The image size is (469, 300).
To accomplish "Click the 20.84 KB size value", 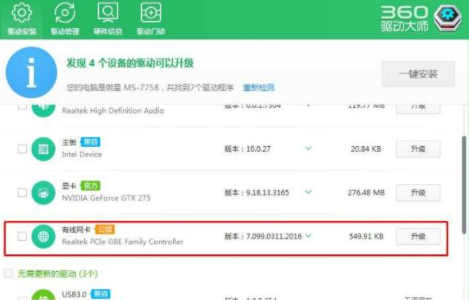I will (366, 149).
